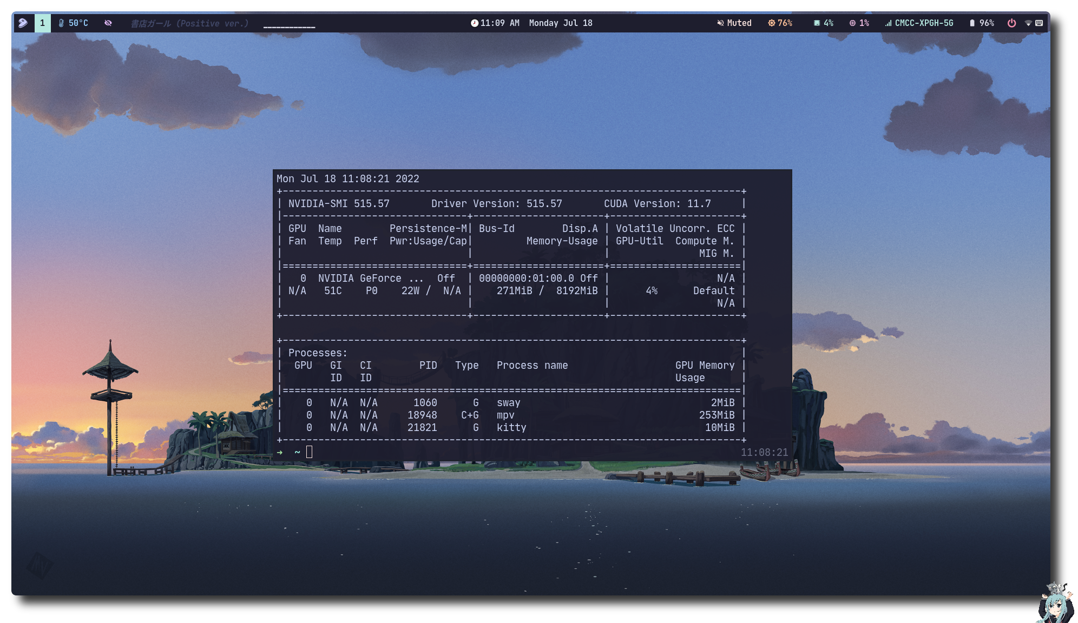This screenshot has width=1078, height=623.
Task: Click the 50°C temperature indicator
Action: click(73, 23)
